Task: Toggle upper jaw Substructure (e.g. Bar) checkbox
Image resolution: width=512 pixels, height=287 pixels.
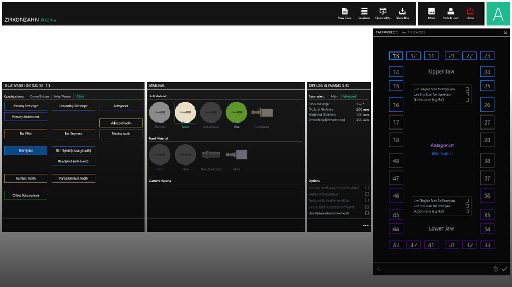Action: (467, 99)
